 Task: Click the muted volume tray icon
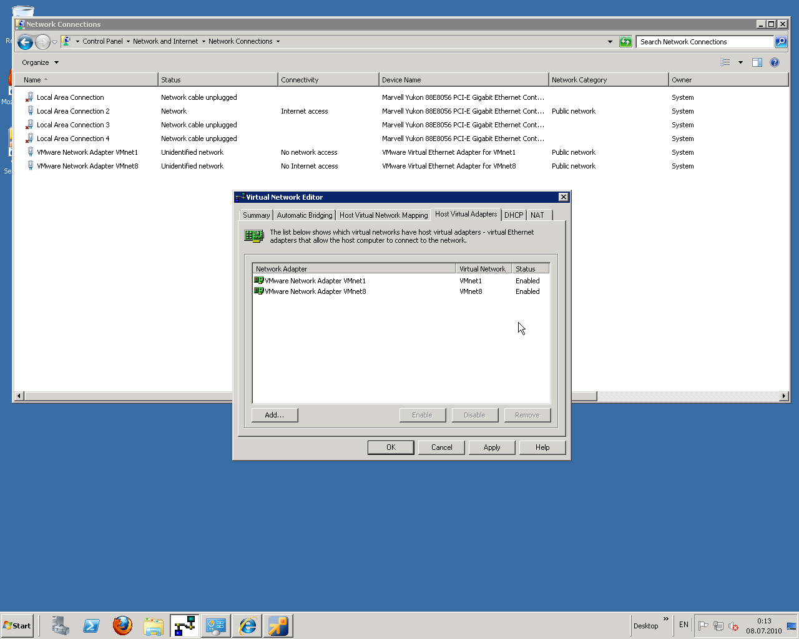click(x=733, y=626)
